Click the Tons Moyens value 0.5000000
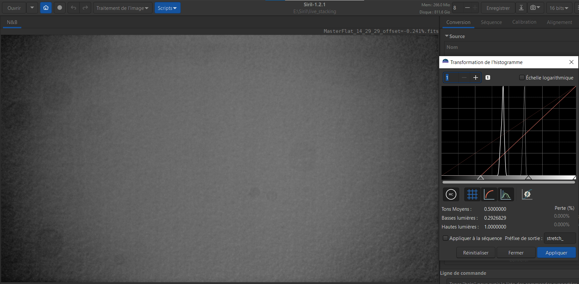The width and height of the screenshot is (579, 284). tap(495, 209)
